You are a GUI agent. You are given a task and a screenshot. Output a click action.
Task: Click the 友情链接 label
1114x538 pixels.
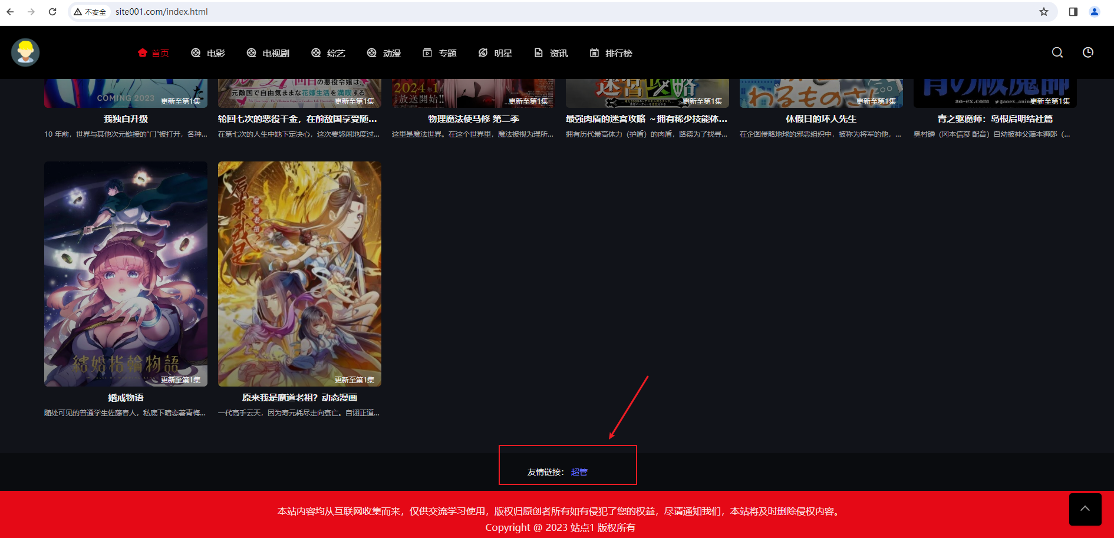(545, 472)
